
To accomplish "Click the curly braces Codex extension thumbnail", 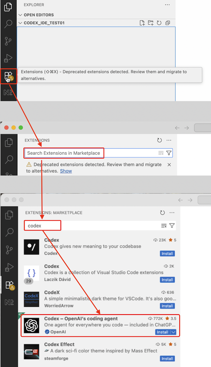I will tap(32, 273).
